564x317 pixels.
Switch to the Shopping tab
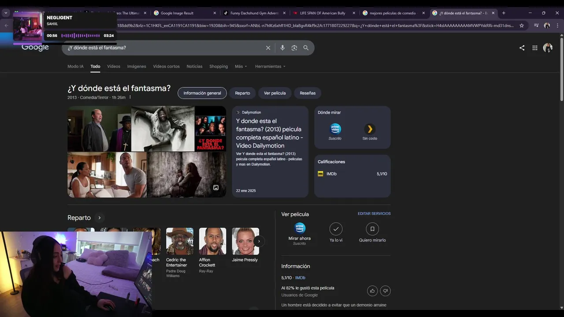pyautogui.click(x=219, y=66)
